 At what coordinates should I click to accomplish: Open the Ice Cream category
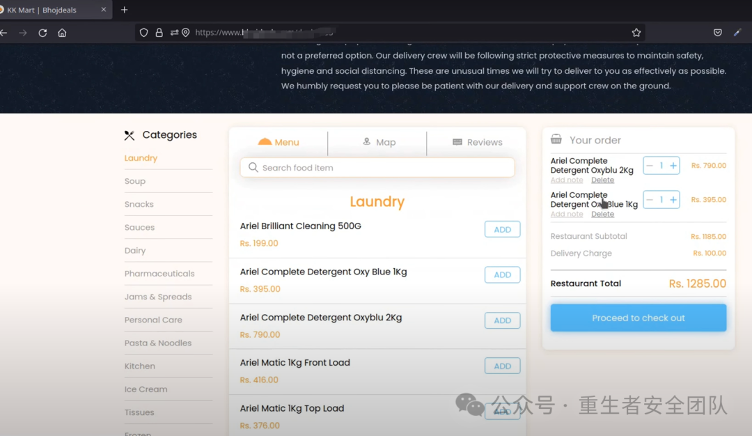click(146, 389)
